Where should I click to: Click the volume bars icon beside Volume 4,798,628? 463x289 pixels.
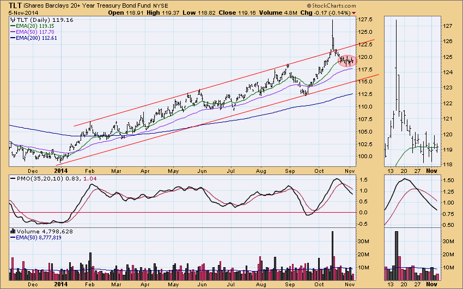pyautogui.click(x=13, y=231)
